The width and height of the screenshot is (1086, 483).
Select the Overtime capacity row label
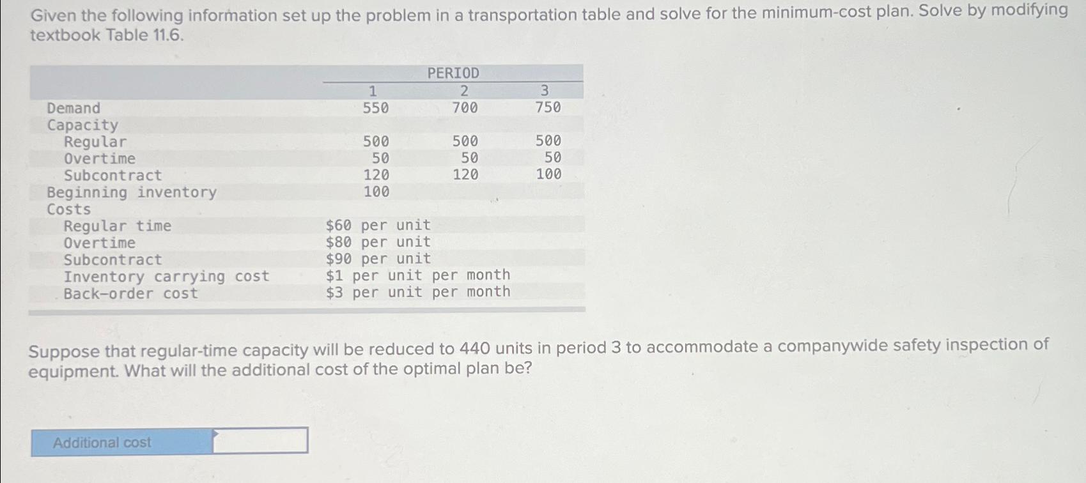[100, 158]
